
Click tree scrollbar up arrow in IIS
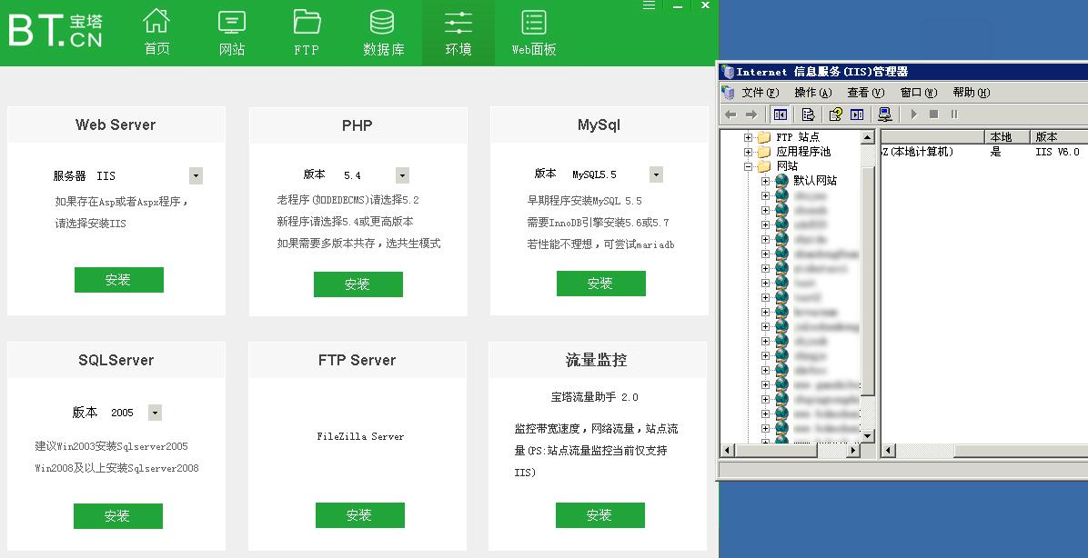(x=867, y=137)
